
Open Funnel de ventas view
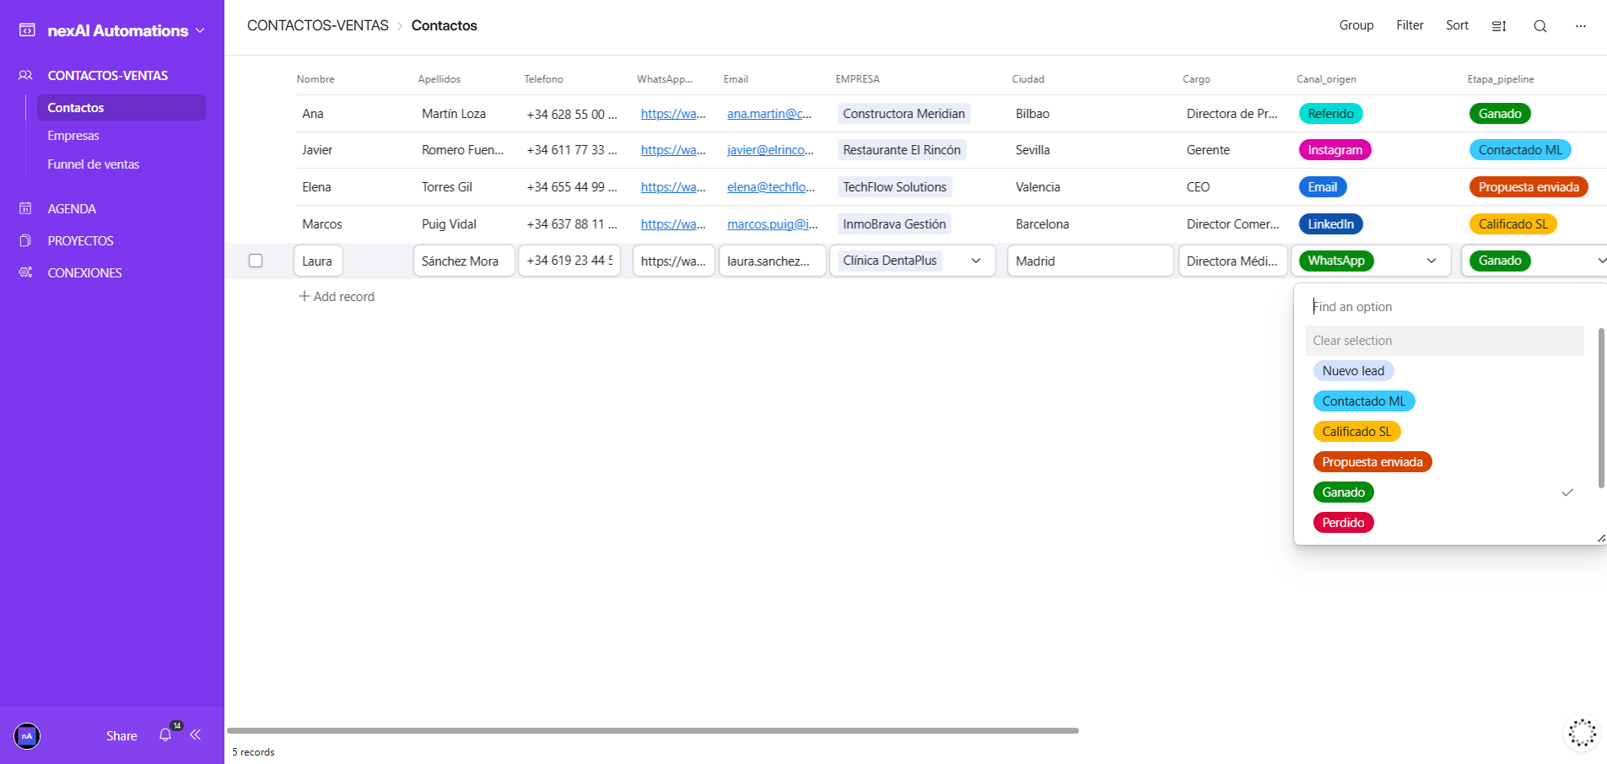pos(94,164)
